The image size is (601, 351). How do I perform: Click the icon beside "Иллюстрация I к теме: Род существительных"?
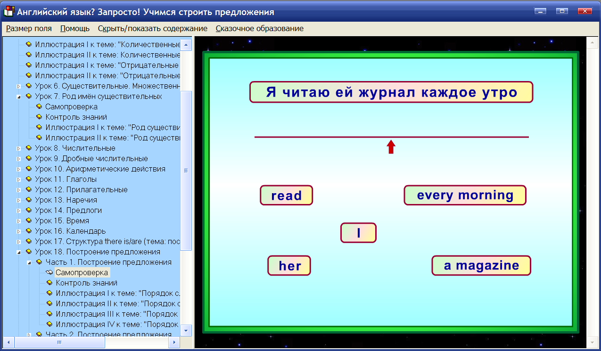click(39, 127)
